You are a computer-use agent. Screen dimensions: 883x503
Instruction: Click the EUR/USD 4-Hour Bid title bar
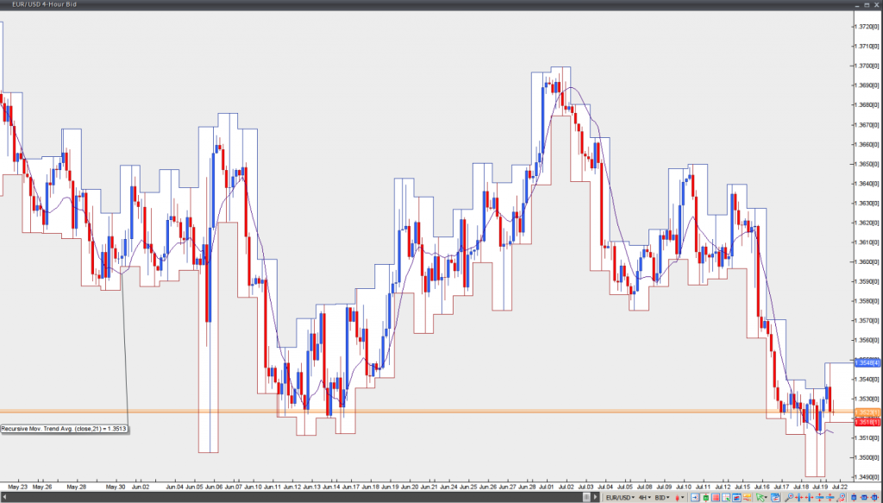[34, 5]
